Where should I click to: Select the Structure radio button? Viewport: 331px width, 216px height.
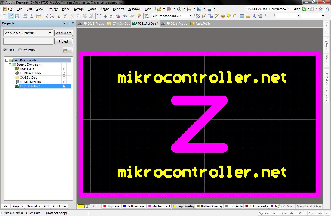pos(20,50)
